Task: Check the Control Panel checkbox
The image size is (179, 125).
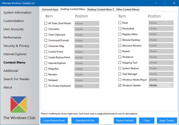Action: (46, 52)
